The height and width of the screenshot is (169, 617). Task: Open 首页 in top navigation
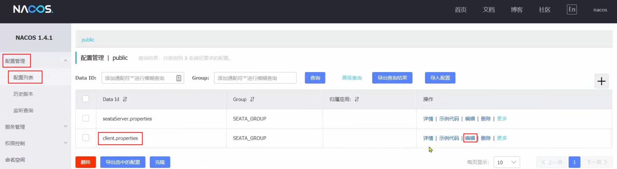pos(461,10)
